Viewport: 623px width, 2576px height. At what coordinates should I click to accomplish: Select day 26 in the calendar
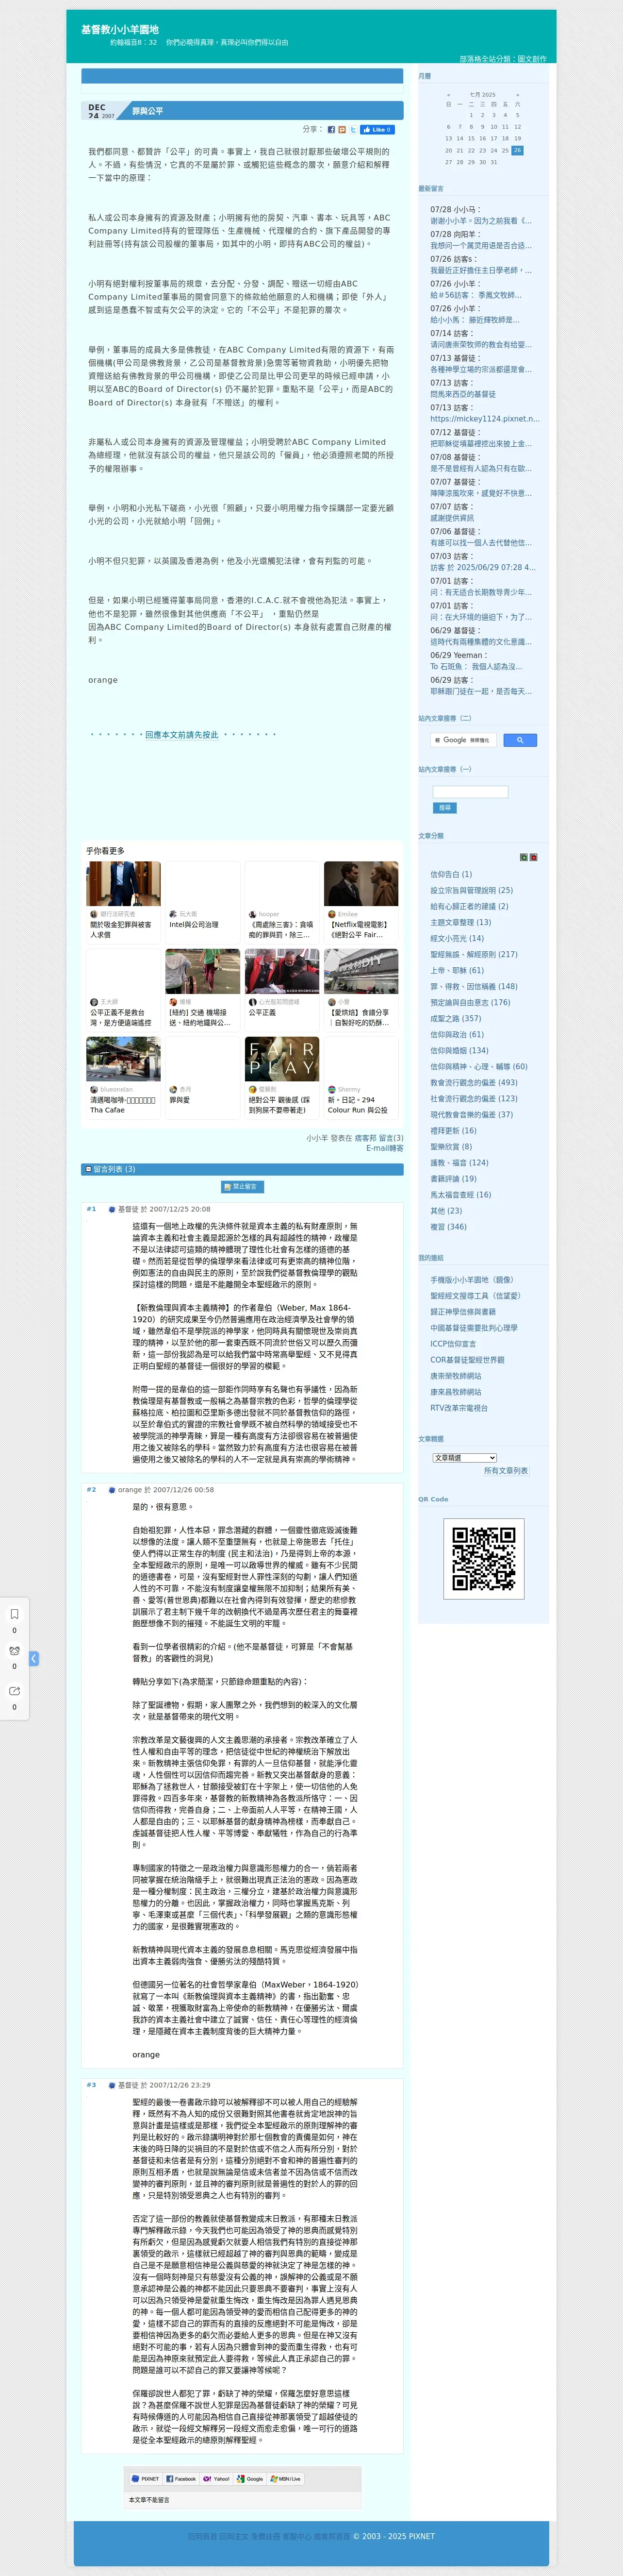coord(517,150)
